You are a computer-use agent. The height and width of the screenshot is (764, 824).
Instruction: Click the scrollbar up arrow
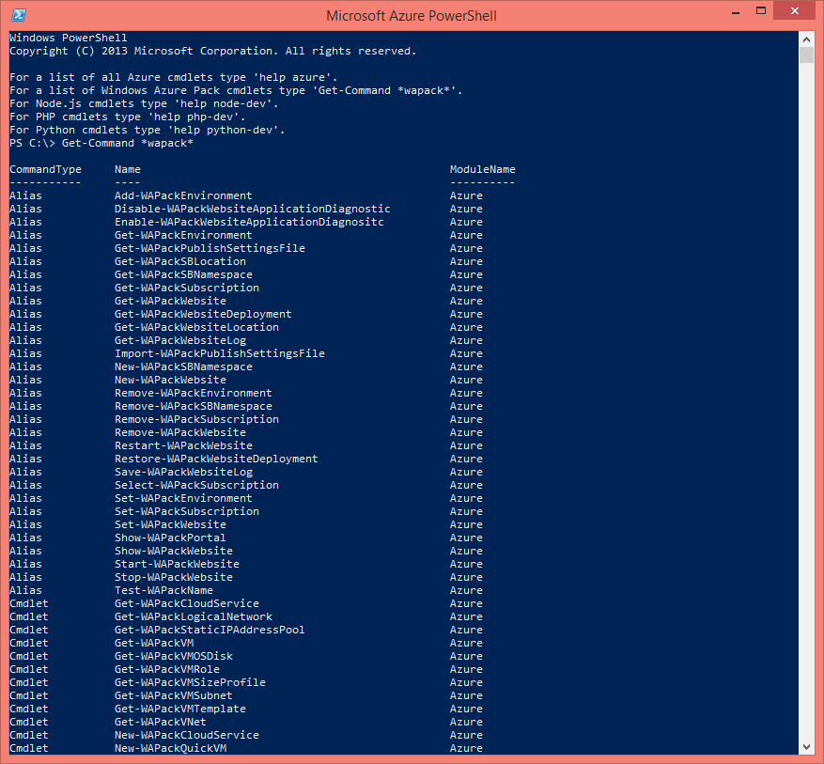807,39
